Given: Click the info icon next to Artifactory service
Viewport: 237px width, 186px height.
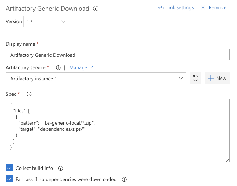Looking at the screenshot, I should tap(58, 67).
